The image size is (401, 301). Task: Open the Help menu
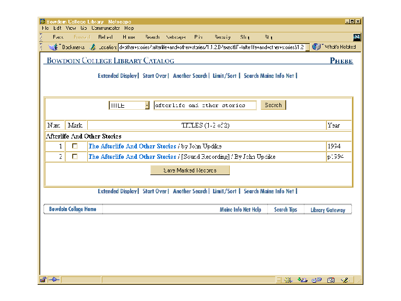pyautogui.click(x=129, y=28)
